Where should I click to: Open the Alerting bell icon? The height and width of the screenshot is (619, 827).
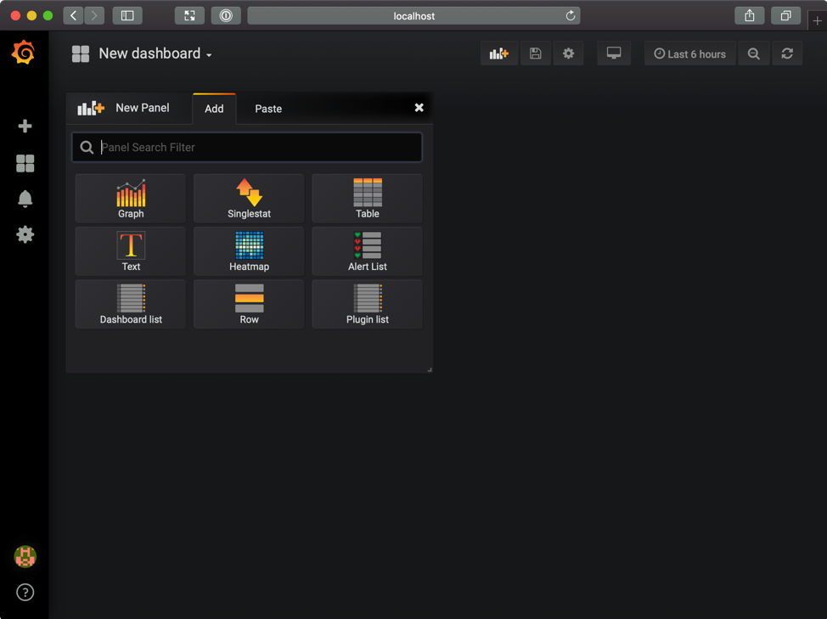pyautogui.click(x=25, y=199)
